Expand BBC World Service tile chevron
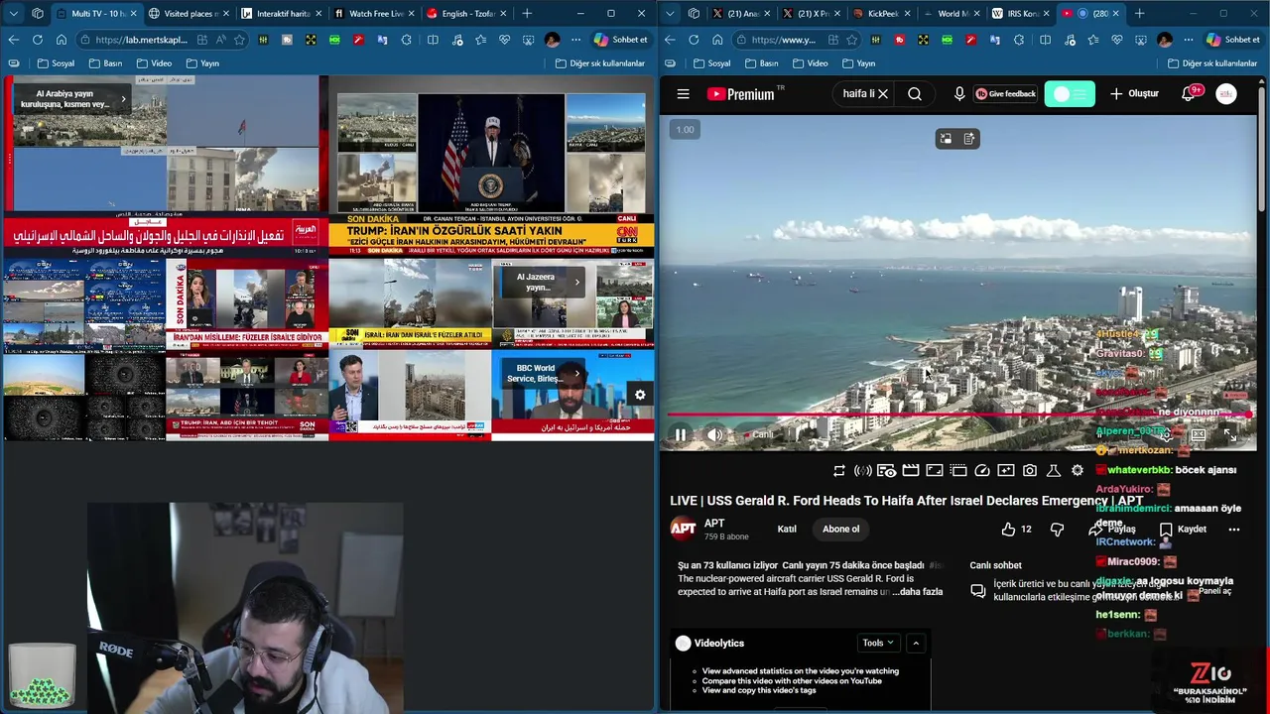The width and height of the screenshot is (1270, 714). coord(576,373)
